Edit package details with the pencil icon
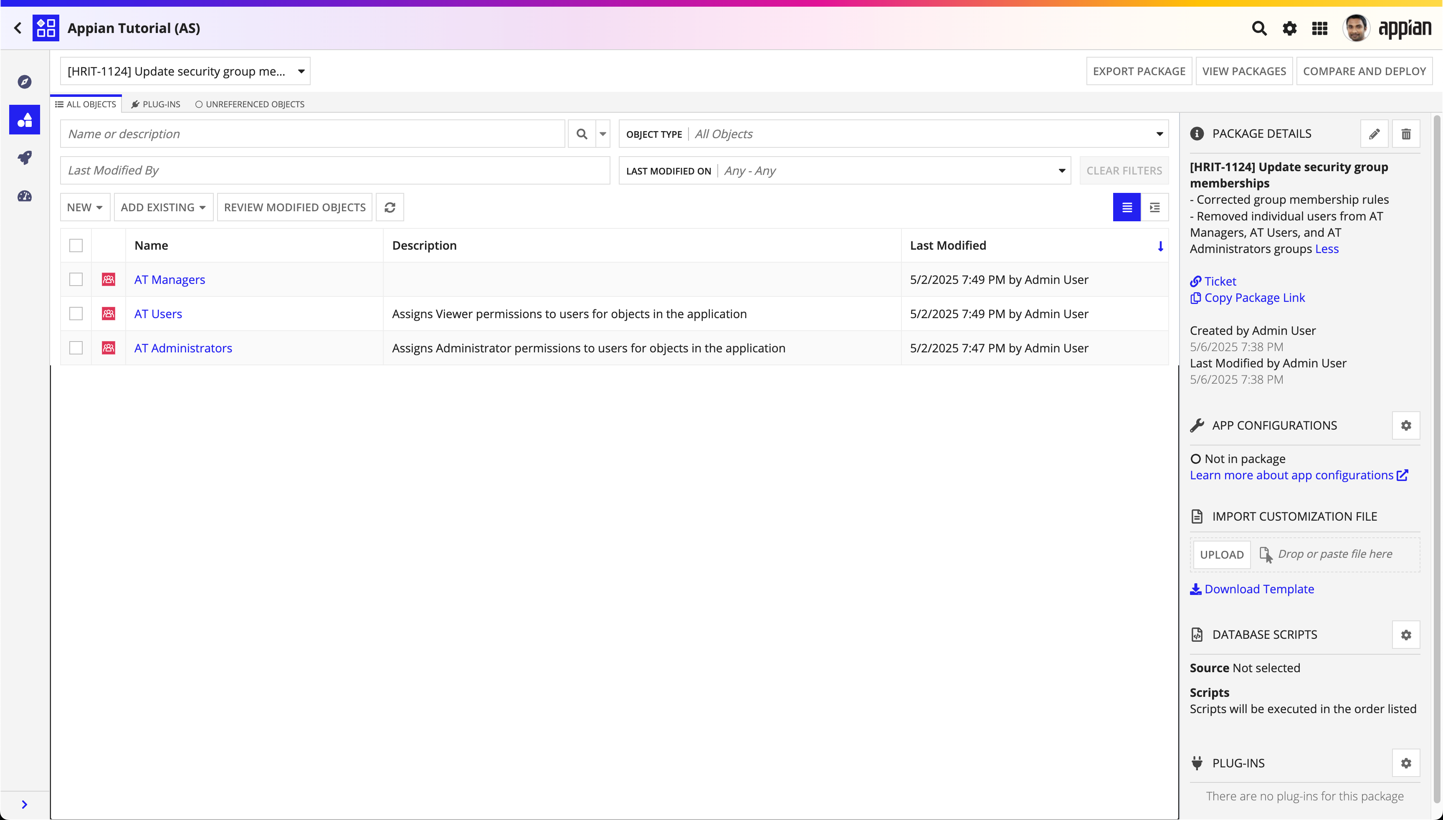This screenshot has width=1443, height=820. click(1374, 134)
